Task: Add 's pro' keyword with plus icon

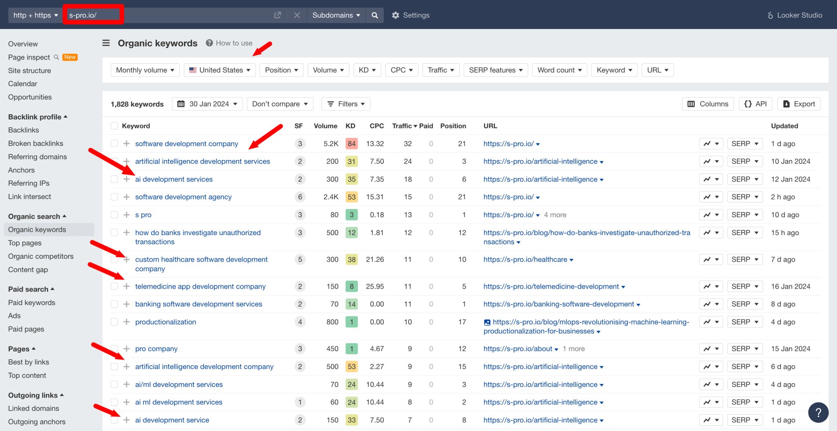Action: click(127, 215)
